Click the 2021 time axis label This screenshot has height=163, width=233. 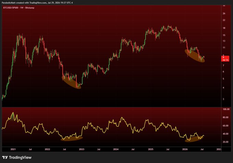pyautogui.click(x=13, y=149)
